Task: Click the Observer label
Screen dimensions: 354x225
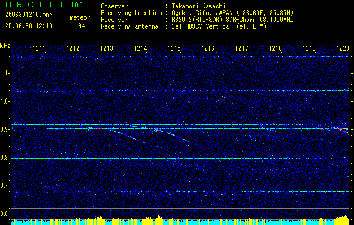Action: tap(114, 7)
